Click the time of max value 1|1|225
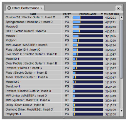 coord(110,82)
